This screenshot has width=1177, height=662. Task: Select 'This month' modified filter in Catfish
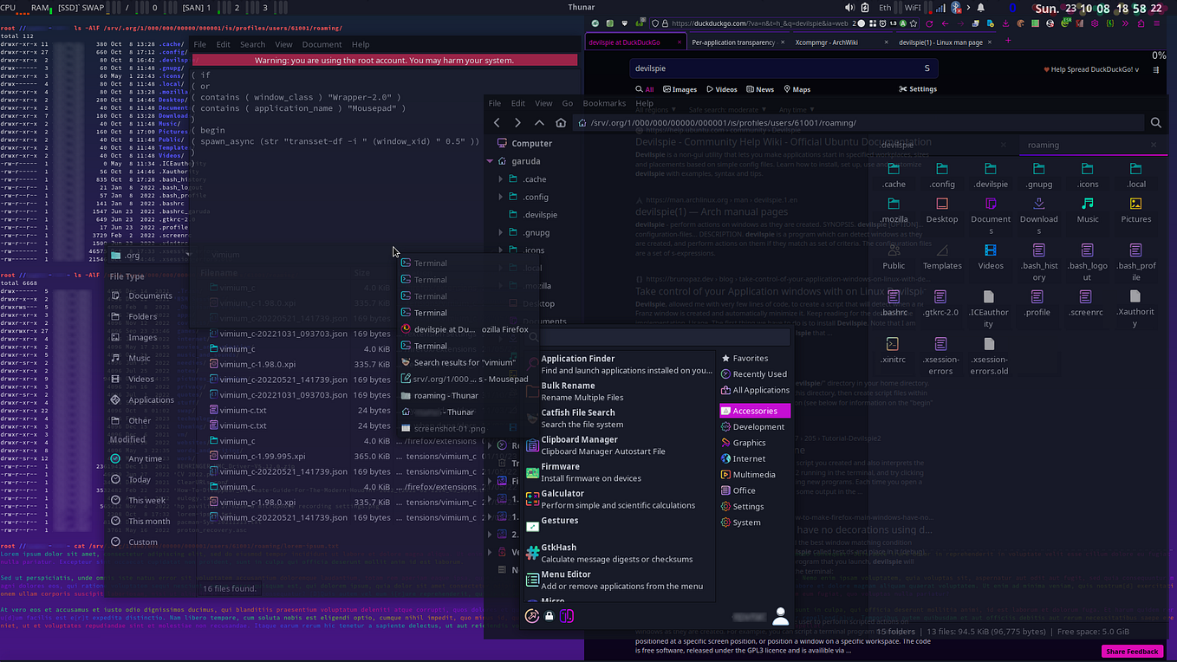(140, 521)
